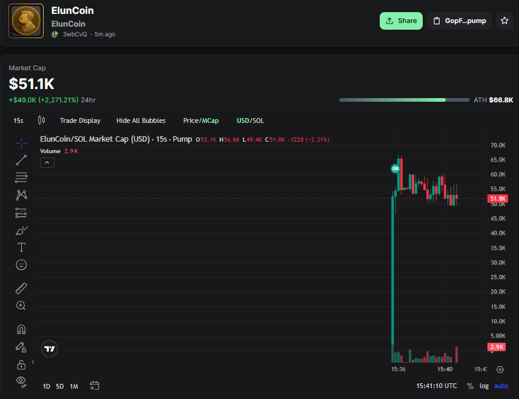The image size is (519, 399).
Task: Open the Trade Display options
Action: 80,120
